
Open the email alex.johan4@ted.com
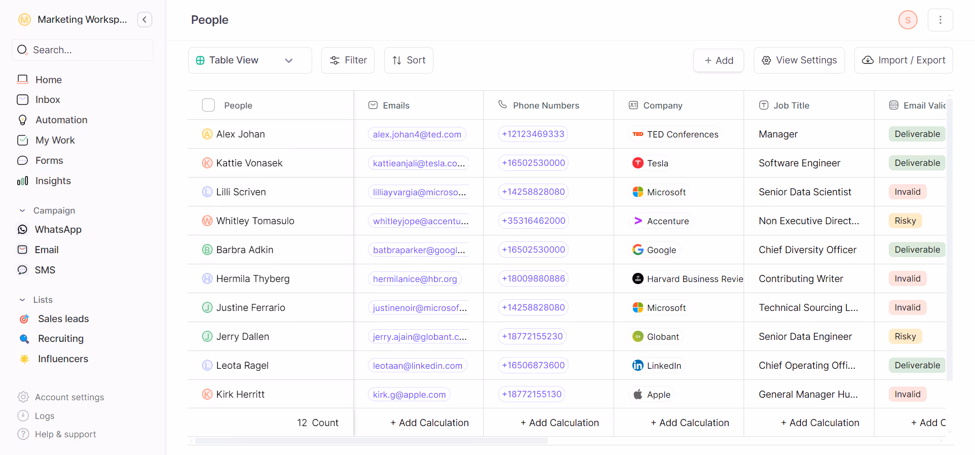[417, 134]
